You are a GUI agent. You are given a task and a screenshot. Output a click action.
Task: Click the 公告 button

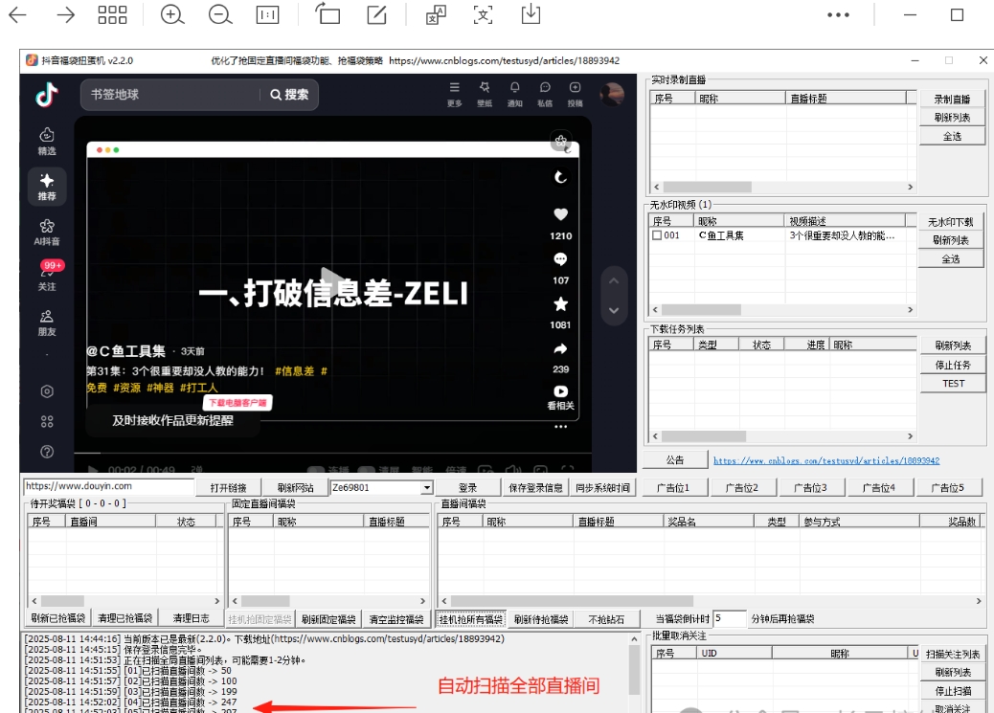tap(675, 459)
